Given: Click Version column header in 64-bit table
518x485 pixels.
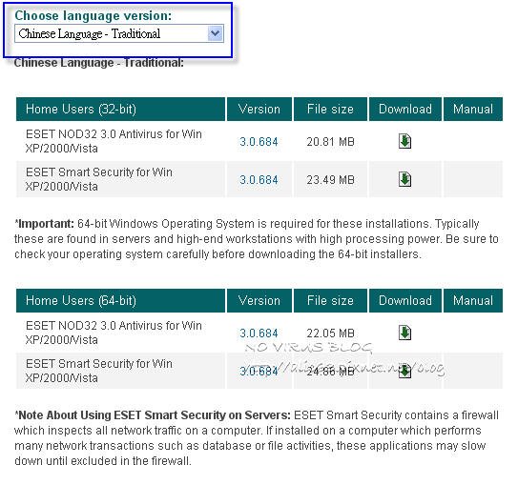Looking at the screenshot, I should coord(259,300).
